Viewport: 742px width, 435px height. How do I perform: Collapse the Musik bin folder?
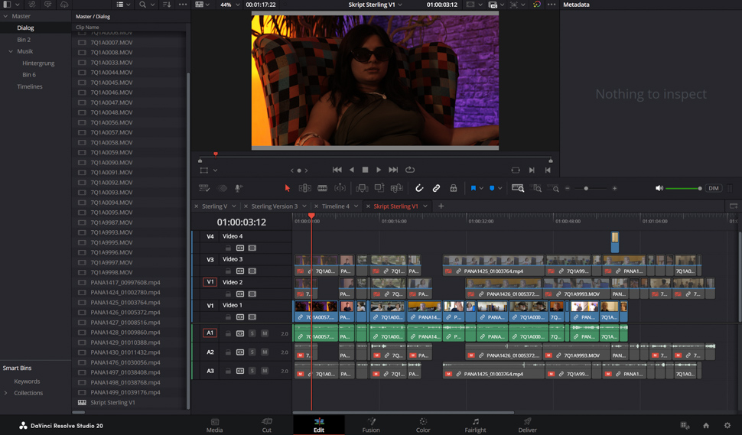(x=11, y=51)
